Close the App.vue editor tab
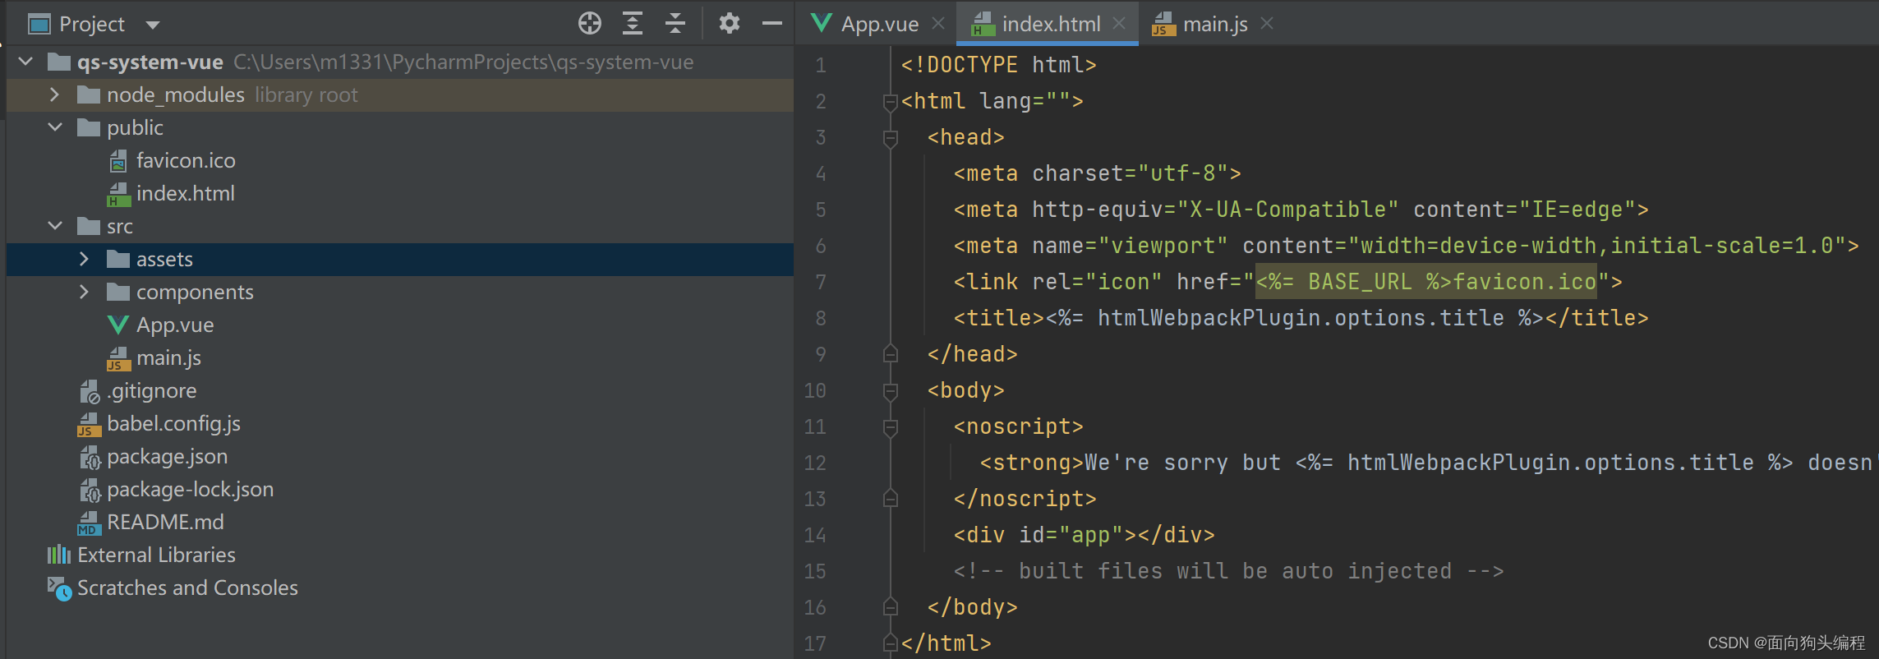This screenshot has height=659, width=1879. [938, 24]
